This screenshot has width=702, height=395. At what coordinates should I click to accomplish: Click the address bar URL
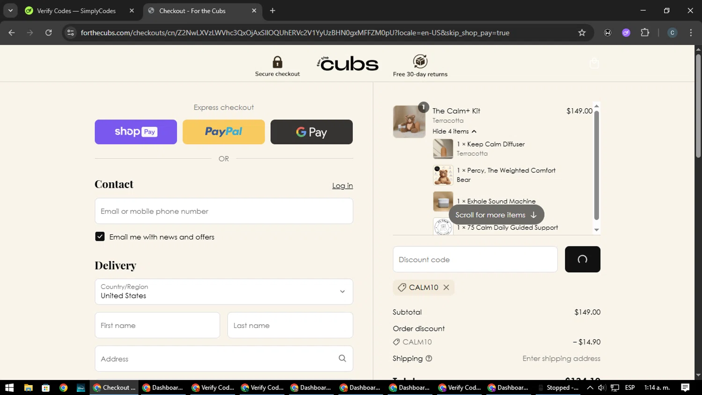(295, 33)
